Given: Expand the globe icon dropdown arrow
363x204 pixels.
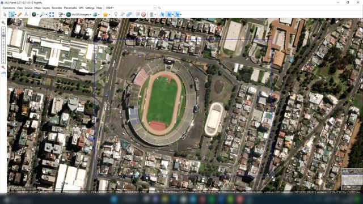Looking at the screenshot, I should [38, 15].
